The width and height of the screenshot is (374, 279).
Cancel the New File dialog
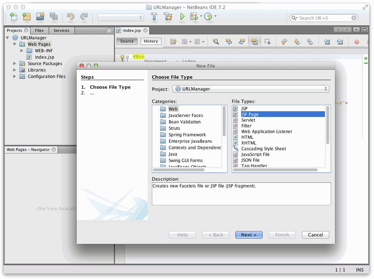315,235
